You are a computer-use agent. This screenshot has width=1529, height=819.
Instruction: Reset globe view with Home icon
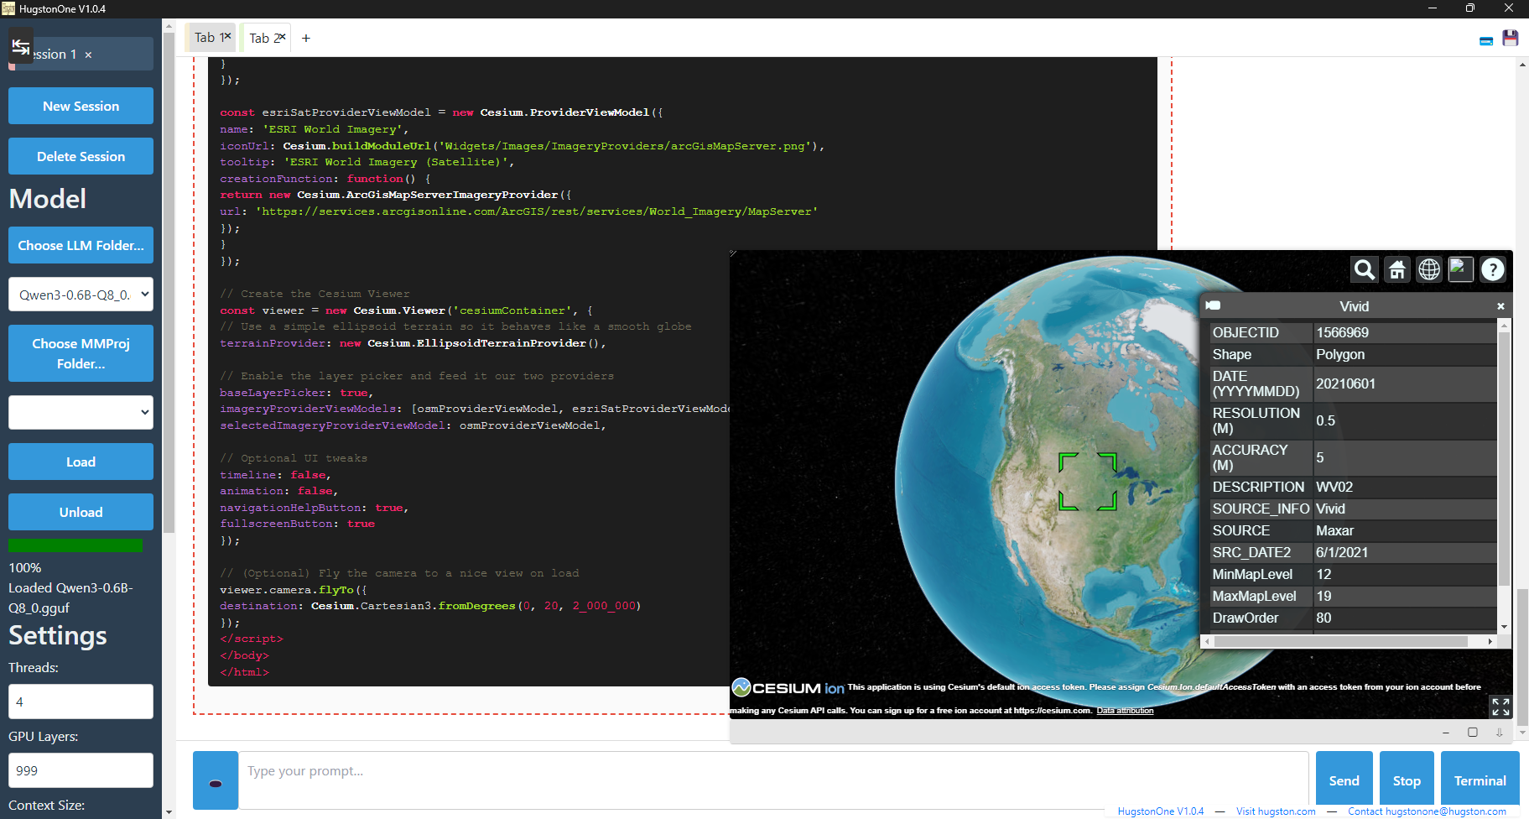point(1397,269)
